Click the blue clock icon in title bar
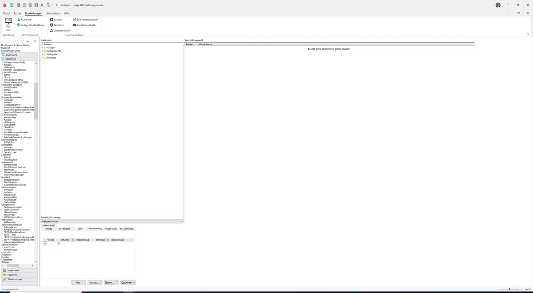533x293 pixels. [x=30, y=5]
